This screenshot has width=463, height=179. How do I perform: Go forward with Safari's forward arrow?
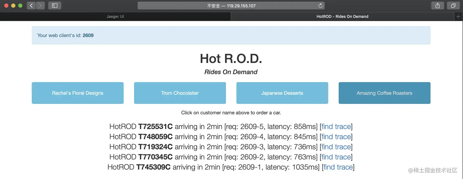pyautogui.click(x=40, y=6)
